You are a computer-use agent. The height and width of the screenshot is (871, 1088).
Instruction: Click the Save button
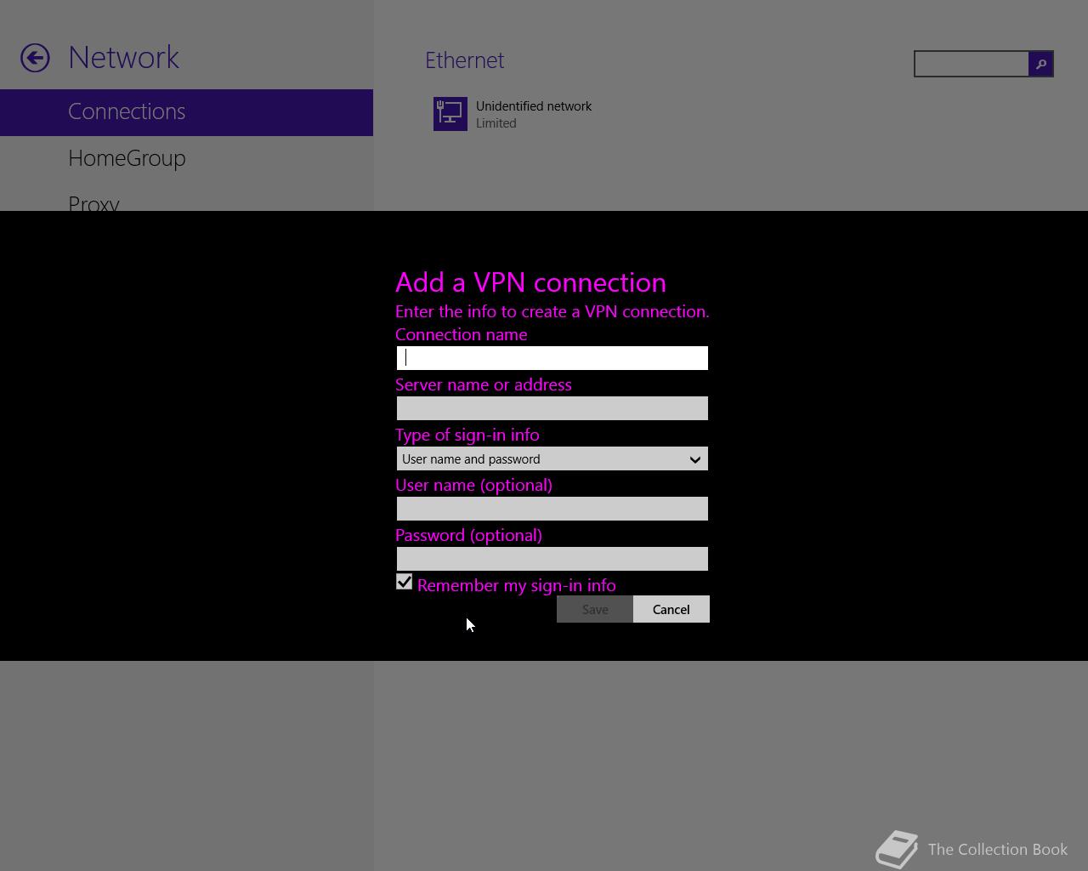coord(595,609)
